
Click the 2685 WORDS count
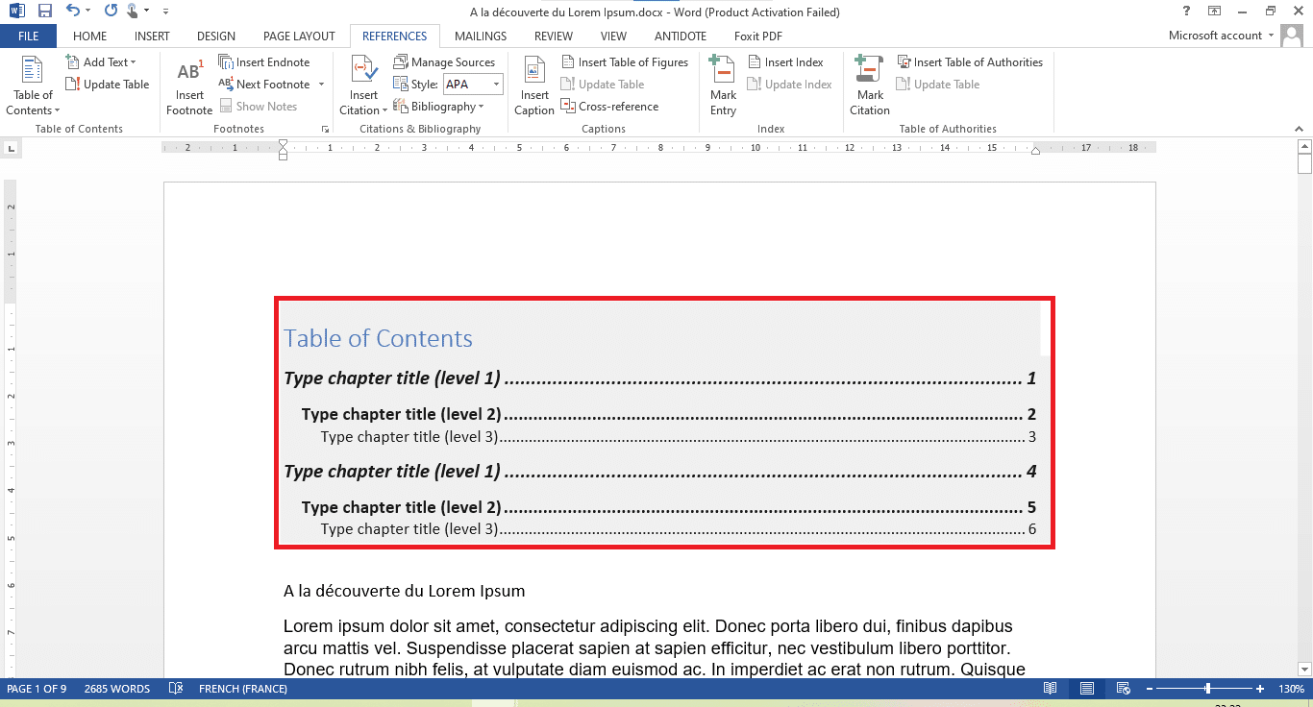(x=117, y=689)
